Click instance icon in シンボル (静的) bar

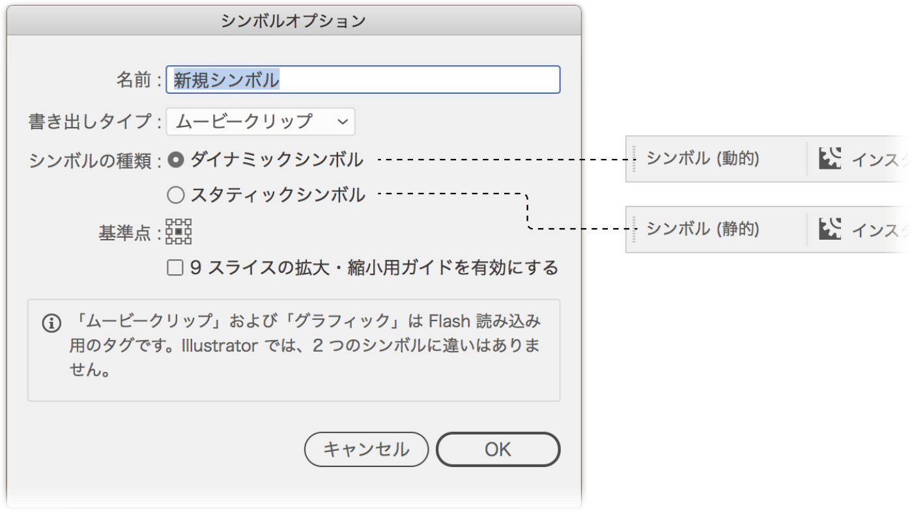[x=829, y=229]
